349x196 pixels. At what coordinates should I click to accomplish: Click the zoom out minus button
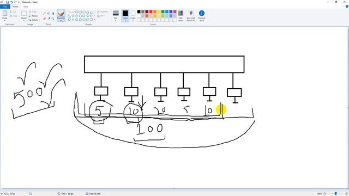click(x=324, y=194)
